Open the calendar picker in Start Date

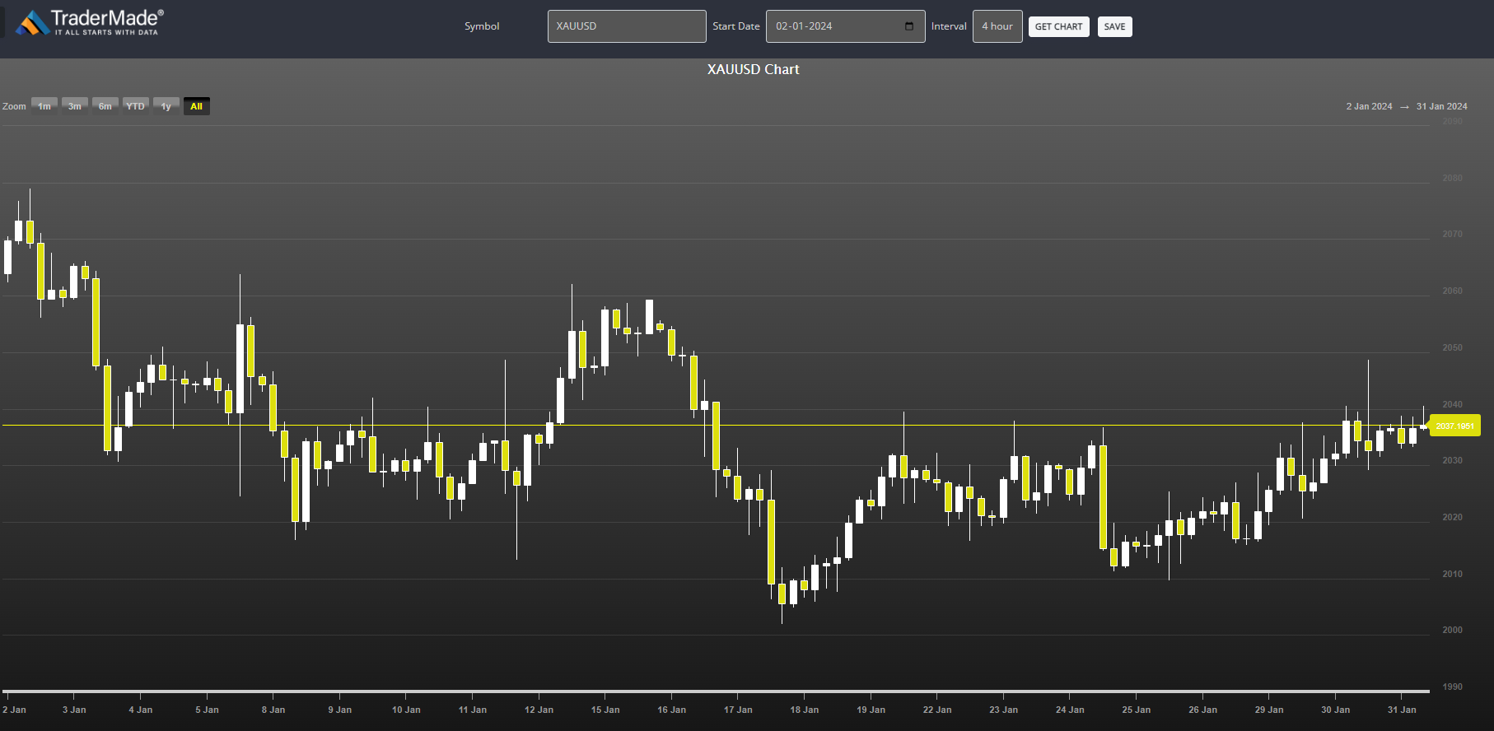[x=909, y=26]
